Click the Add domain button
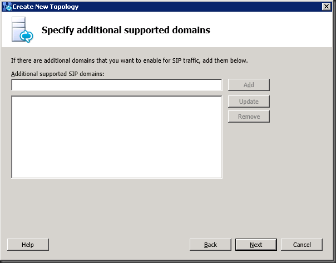336x263 pixels. click(249, 85)
